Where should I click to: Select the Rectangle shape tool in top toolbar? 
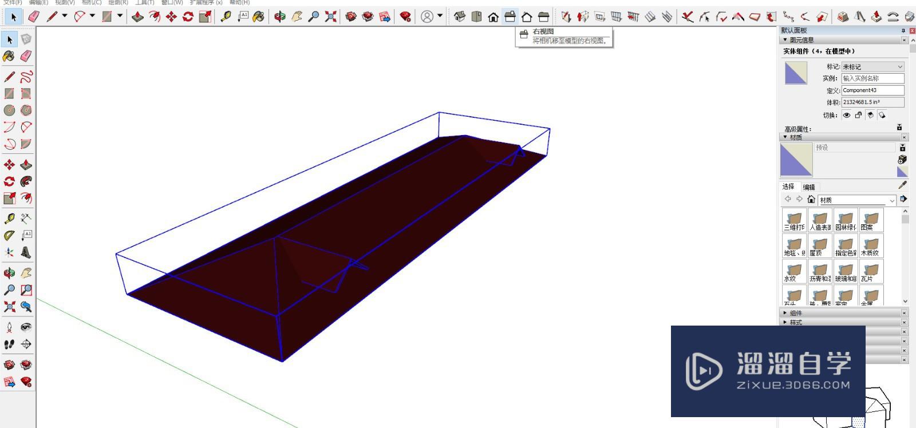pos(107,17)
